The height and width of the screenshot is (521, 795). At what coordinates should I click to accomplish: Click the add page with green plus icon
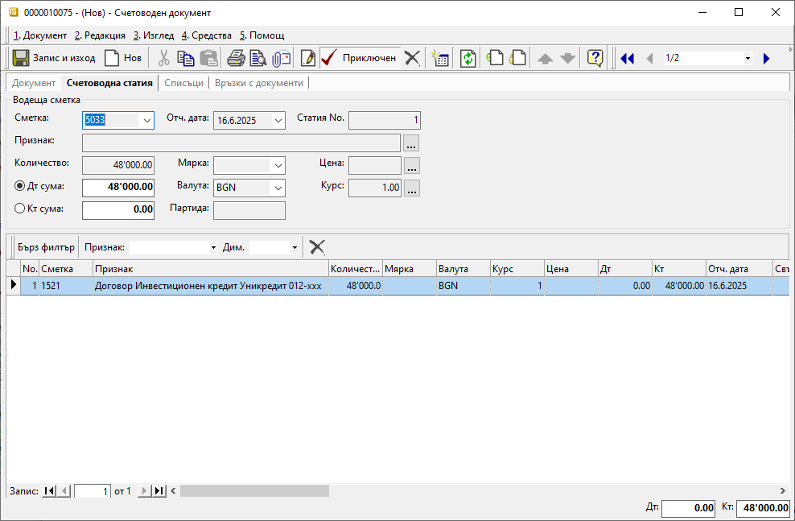495,58
